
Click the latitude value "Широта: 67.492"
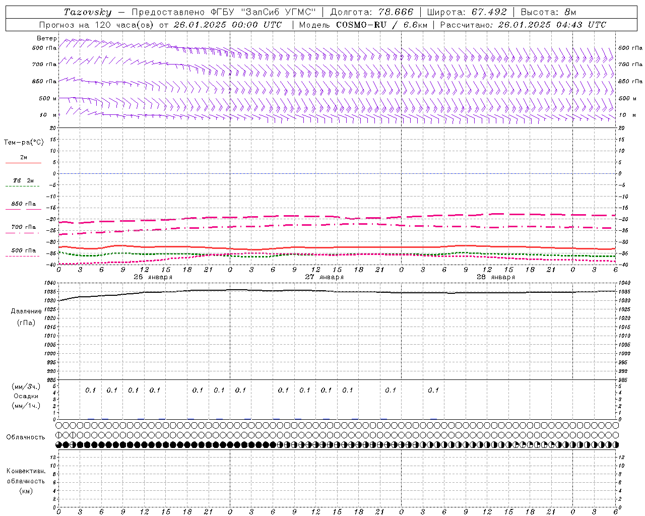pyautogui.click(x=467, y=12)
